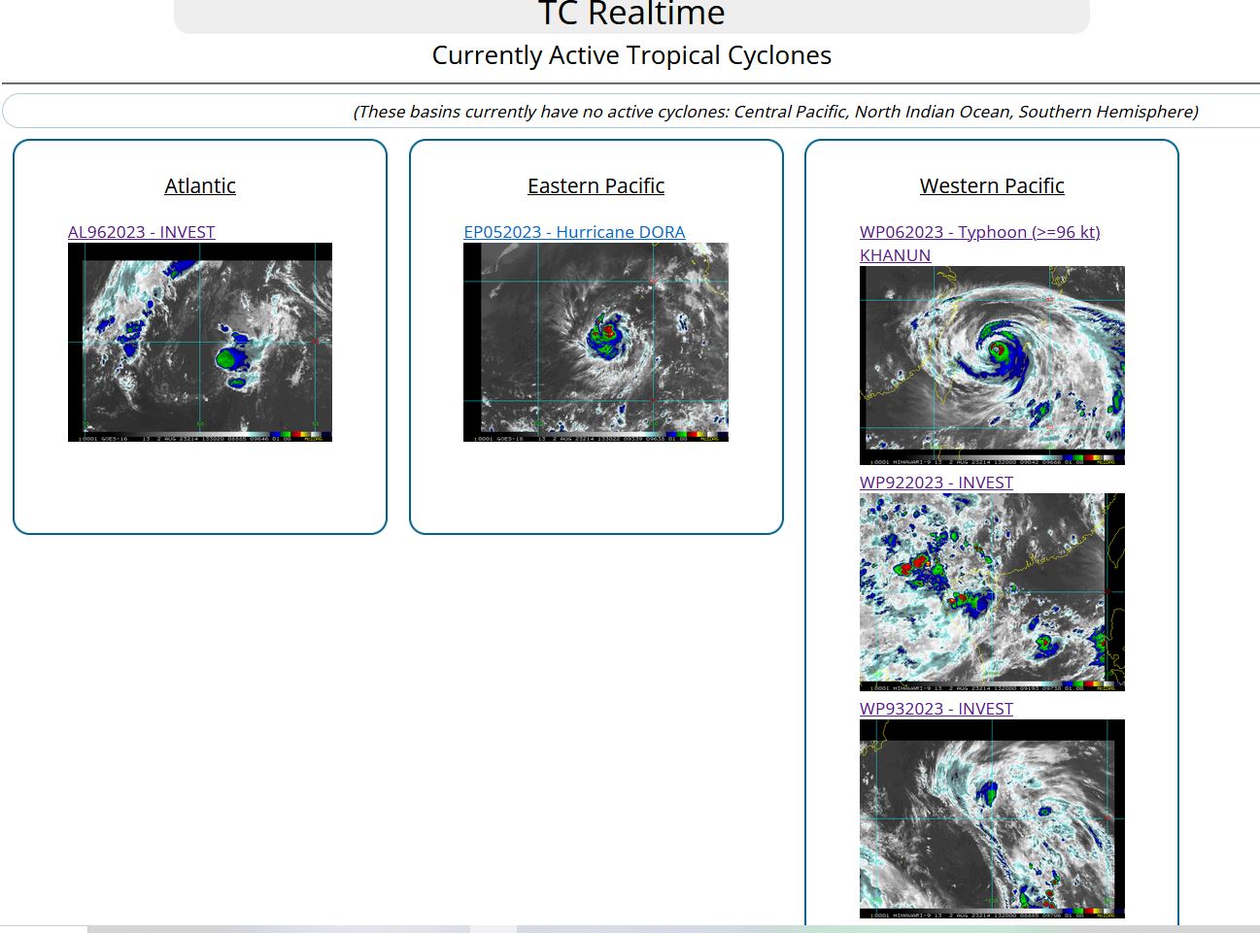Click the Atlantic basin heading

pos(200,185)
